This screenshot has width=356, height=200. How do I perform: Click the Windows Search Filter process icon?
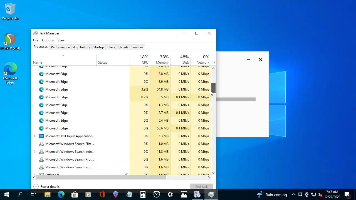[x=41, y=144]
